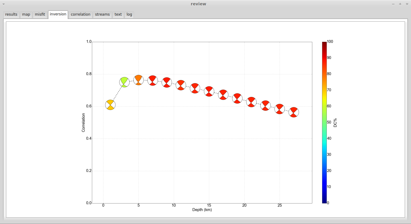Click the inversion tab
Screen dimensions: 411x224
pos(58,14)
